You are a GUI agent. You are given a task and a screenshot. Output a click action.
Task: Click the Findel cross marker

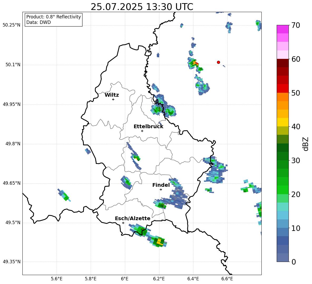[x=161, y=190]
